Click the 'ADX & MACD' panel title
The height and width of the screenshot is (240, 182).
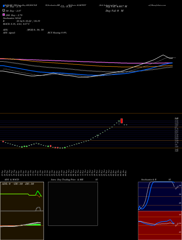[12, 180]
